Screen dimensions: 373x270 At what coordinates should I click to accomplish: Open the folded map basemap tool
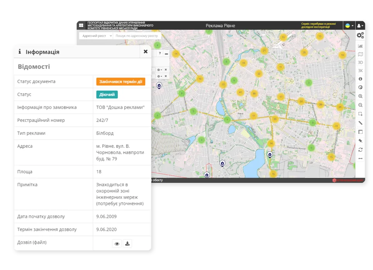(x=360, y=54)
